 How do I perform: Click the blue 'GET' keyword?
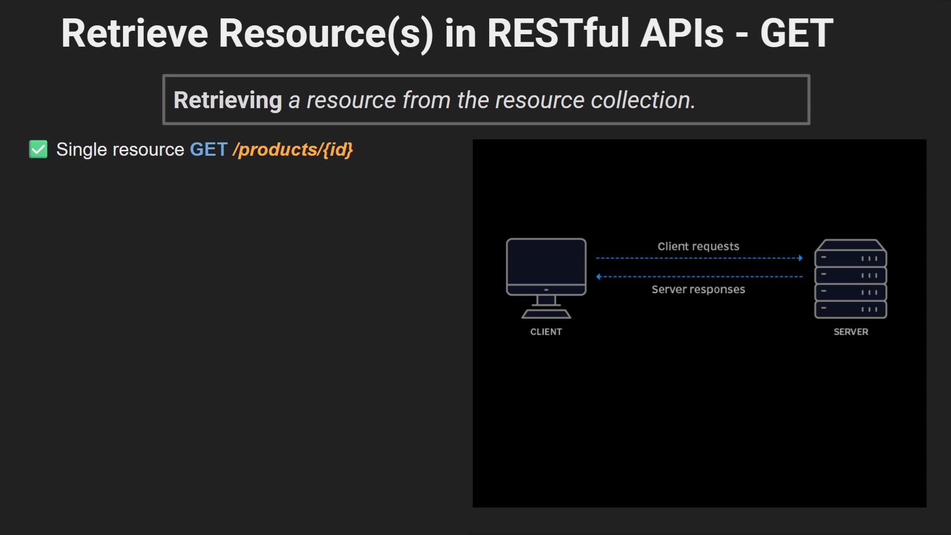pyautogui.click(x=209, y=149)
